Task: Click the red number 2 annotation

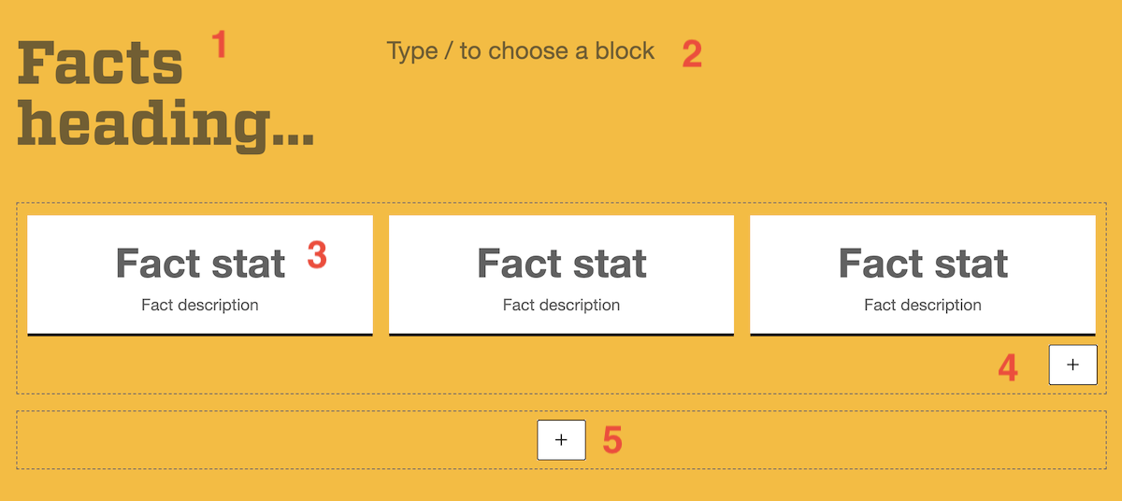Action: click(691, 54)
